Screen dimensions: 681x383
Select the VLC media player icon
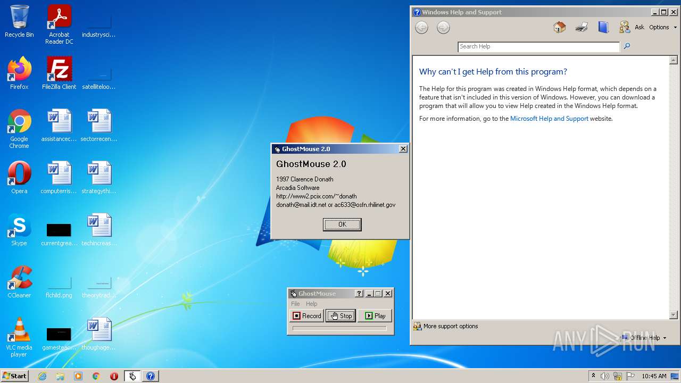pos(19,337)
